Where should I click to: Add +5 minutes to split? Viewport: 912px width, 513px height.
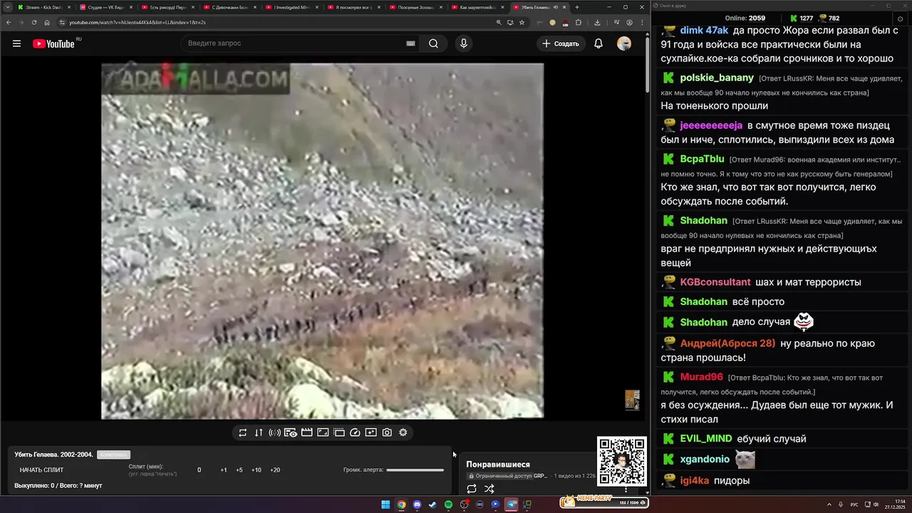point(239,470)
